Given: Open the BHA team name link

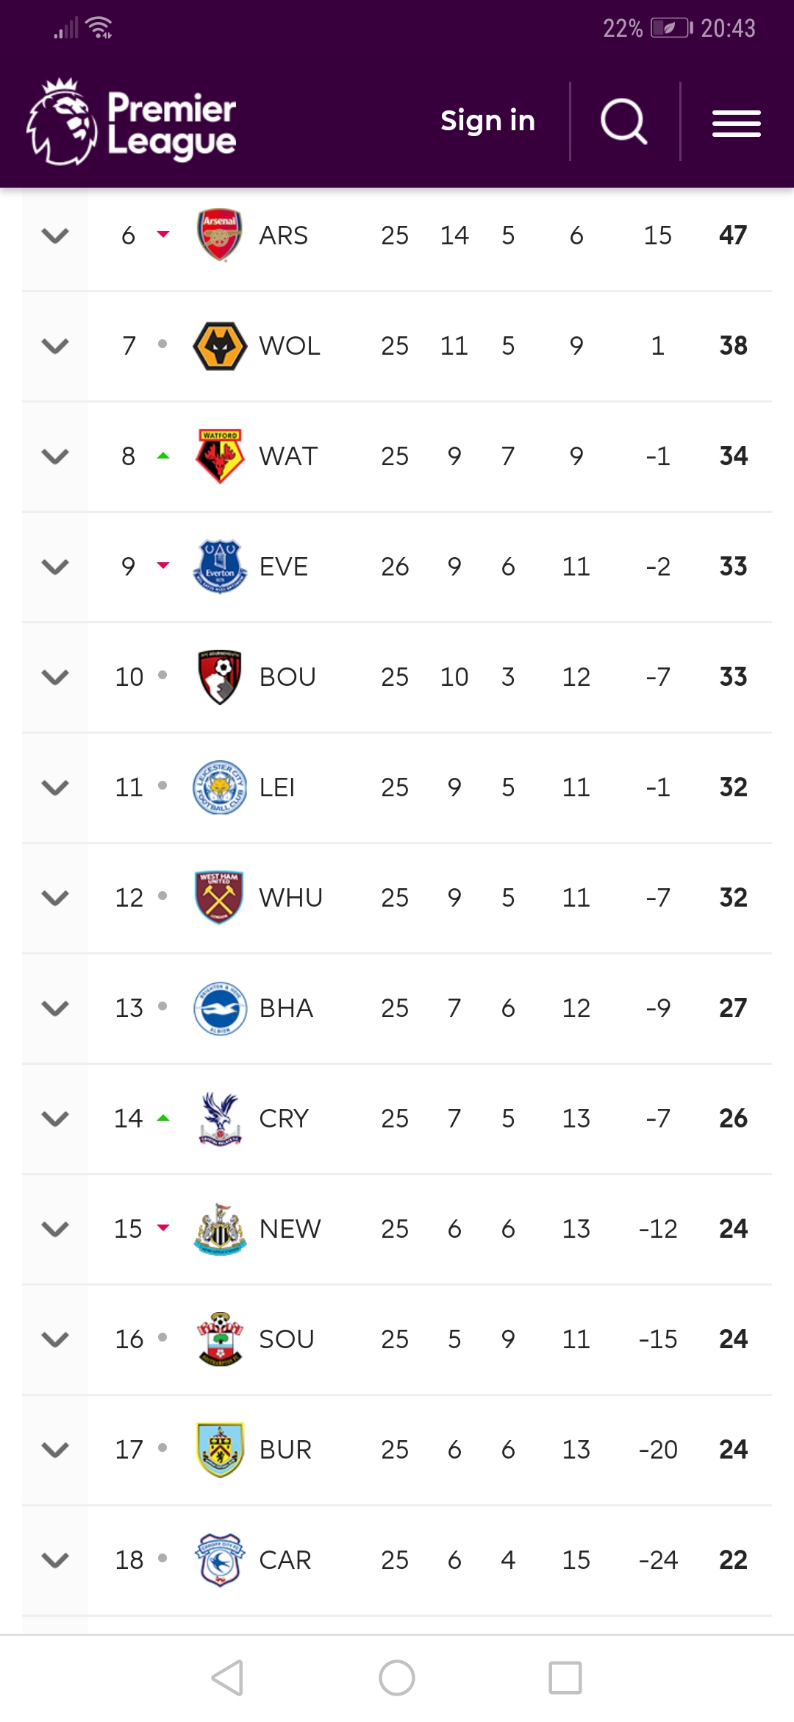Looking at the screenshot, I should (286, 1008).
